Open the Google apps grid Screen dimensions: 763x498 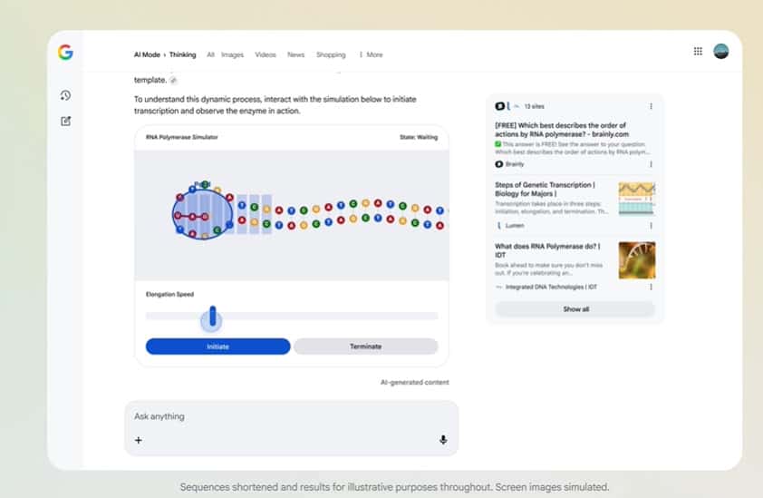point(698,52)
